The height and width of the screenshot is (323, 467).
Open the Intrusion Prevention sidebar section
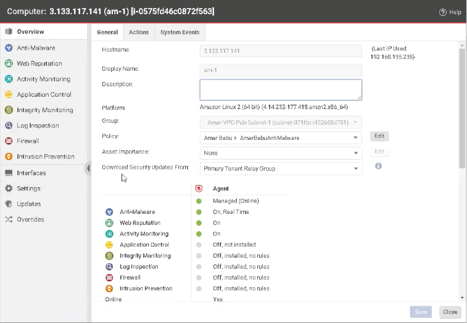[x=45, y=157]
